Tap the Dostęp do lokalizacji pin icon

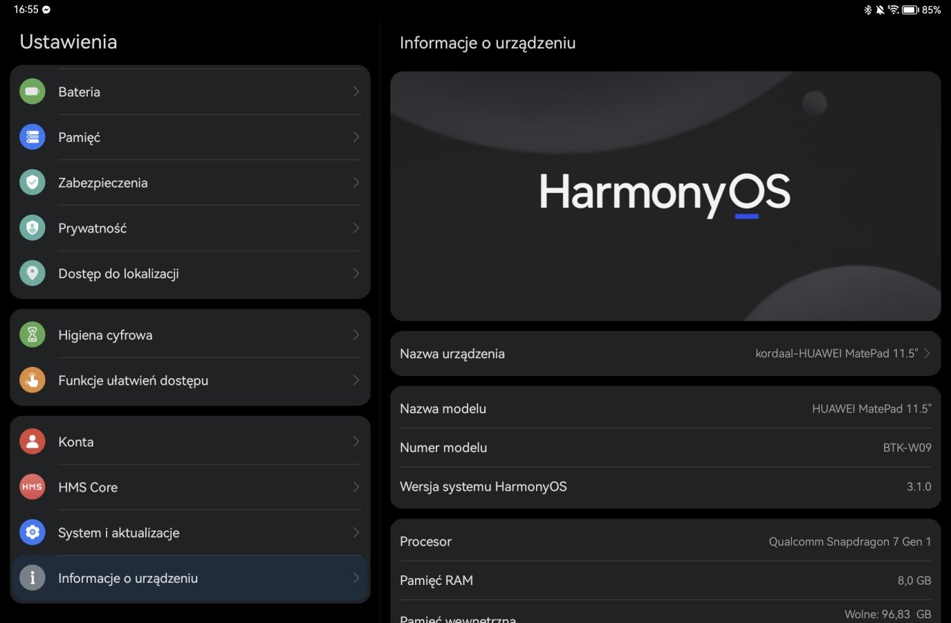coord(33,273)
